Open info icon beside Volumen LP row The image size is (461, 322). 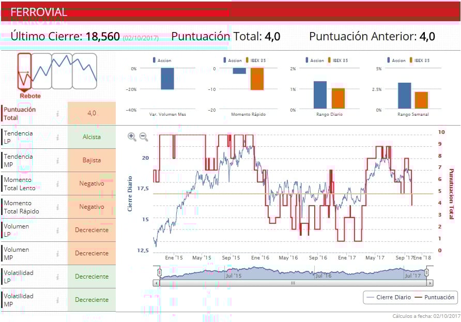coord(58,230)
